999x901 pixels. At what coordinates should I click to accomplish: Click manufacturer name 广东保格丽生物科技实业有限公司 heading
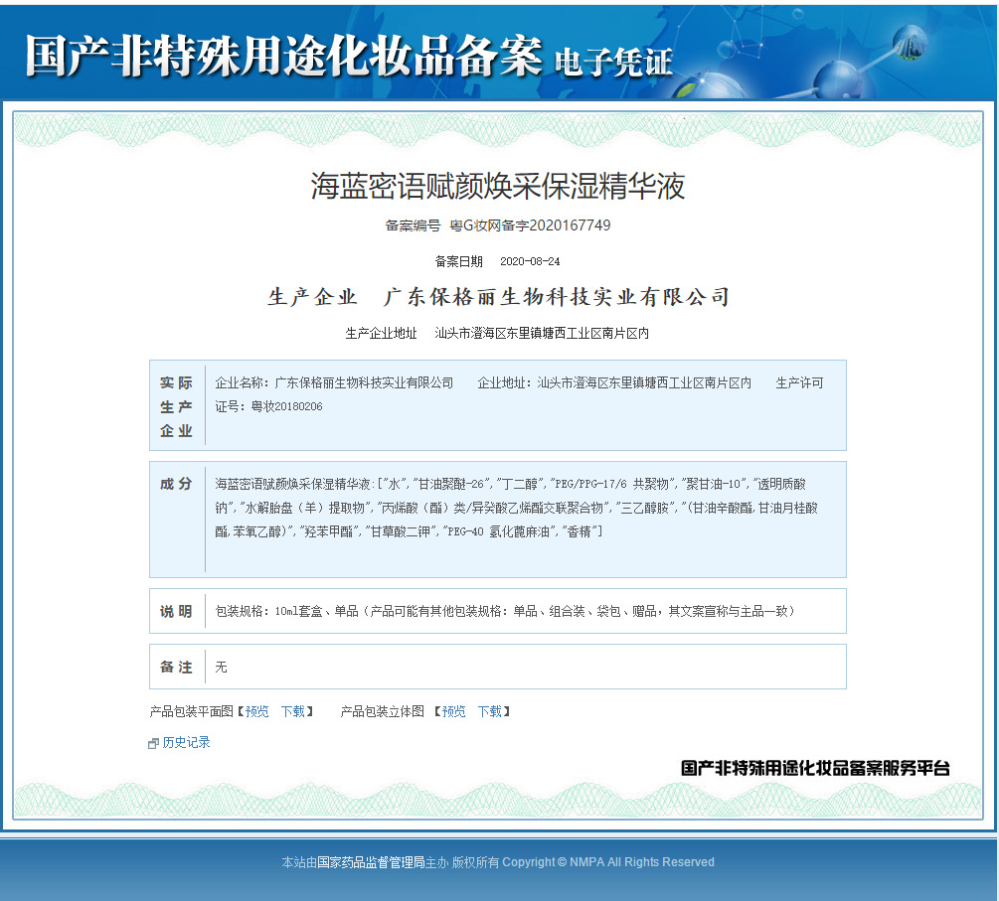[557, 297]
